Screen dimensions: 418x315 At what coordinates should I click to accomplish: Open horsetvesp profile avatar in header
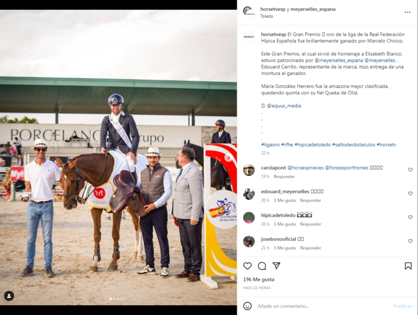click(249, 12)
